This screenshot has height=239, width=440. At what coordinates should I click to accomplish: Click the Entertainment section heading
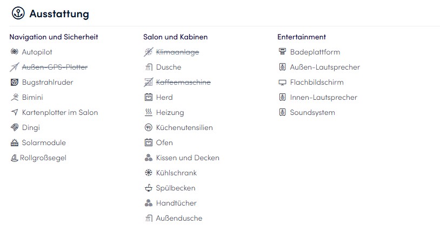[302, 37]
